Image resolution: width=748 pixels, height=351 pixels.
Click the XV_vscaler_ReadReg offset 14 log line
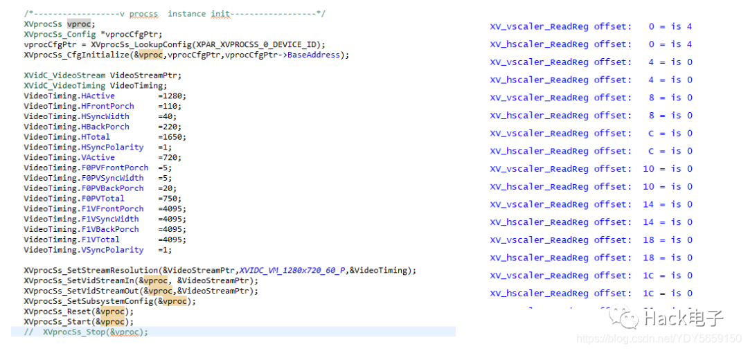point(591,205)
